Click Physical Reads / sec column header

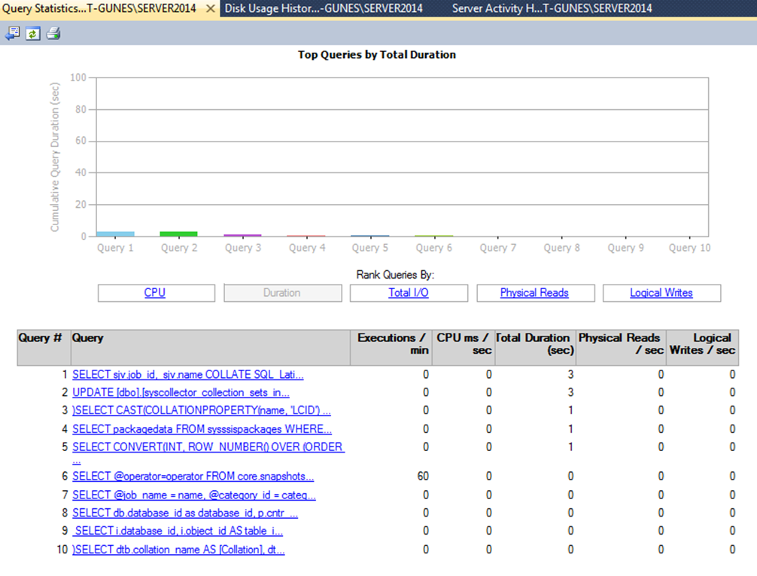[x=622, y=347]
